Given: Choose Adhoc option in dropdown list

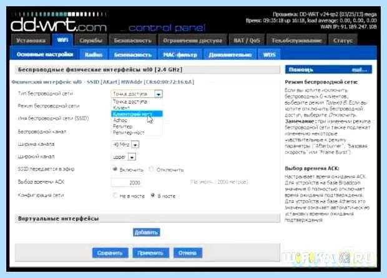Looking at the screenshot, I should [137, 120].
